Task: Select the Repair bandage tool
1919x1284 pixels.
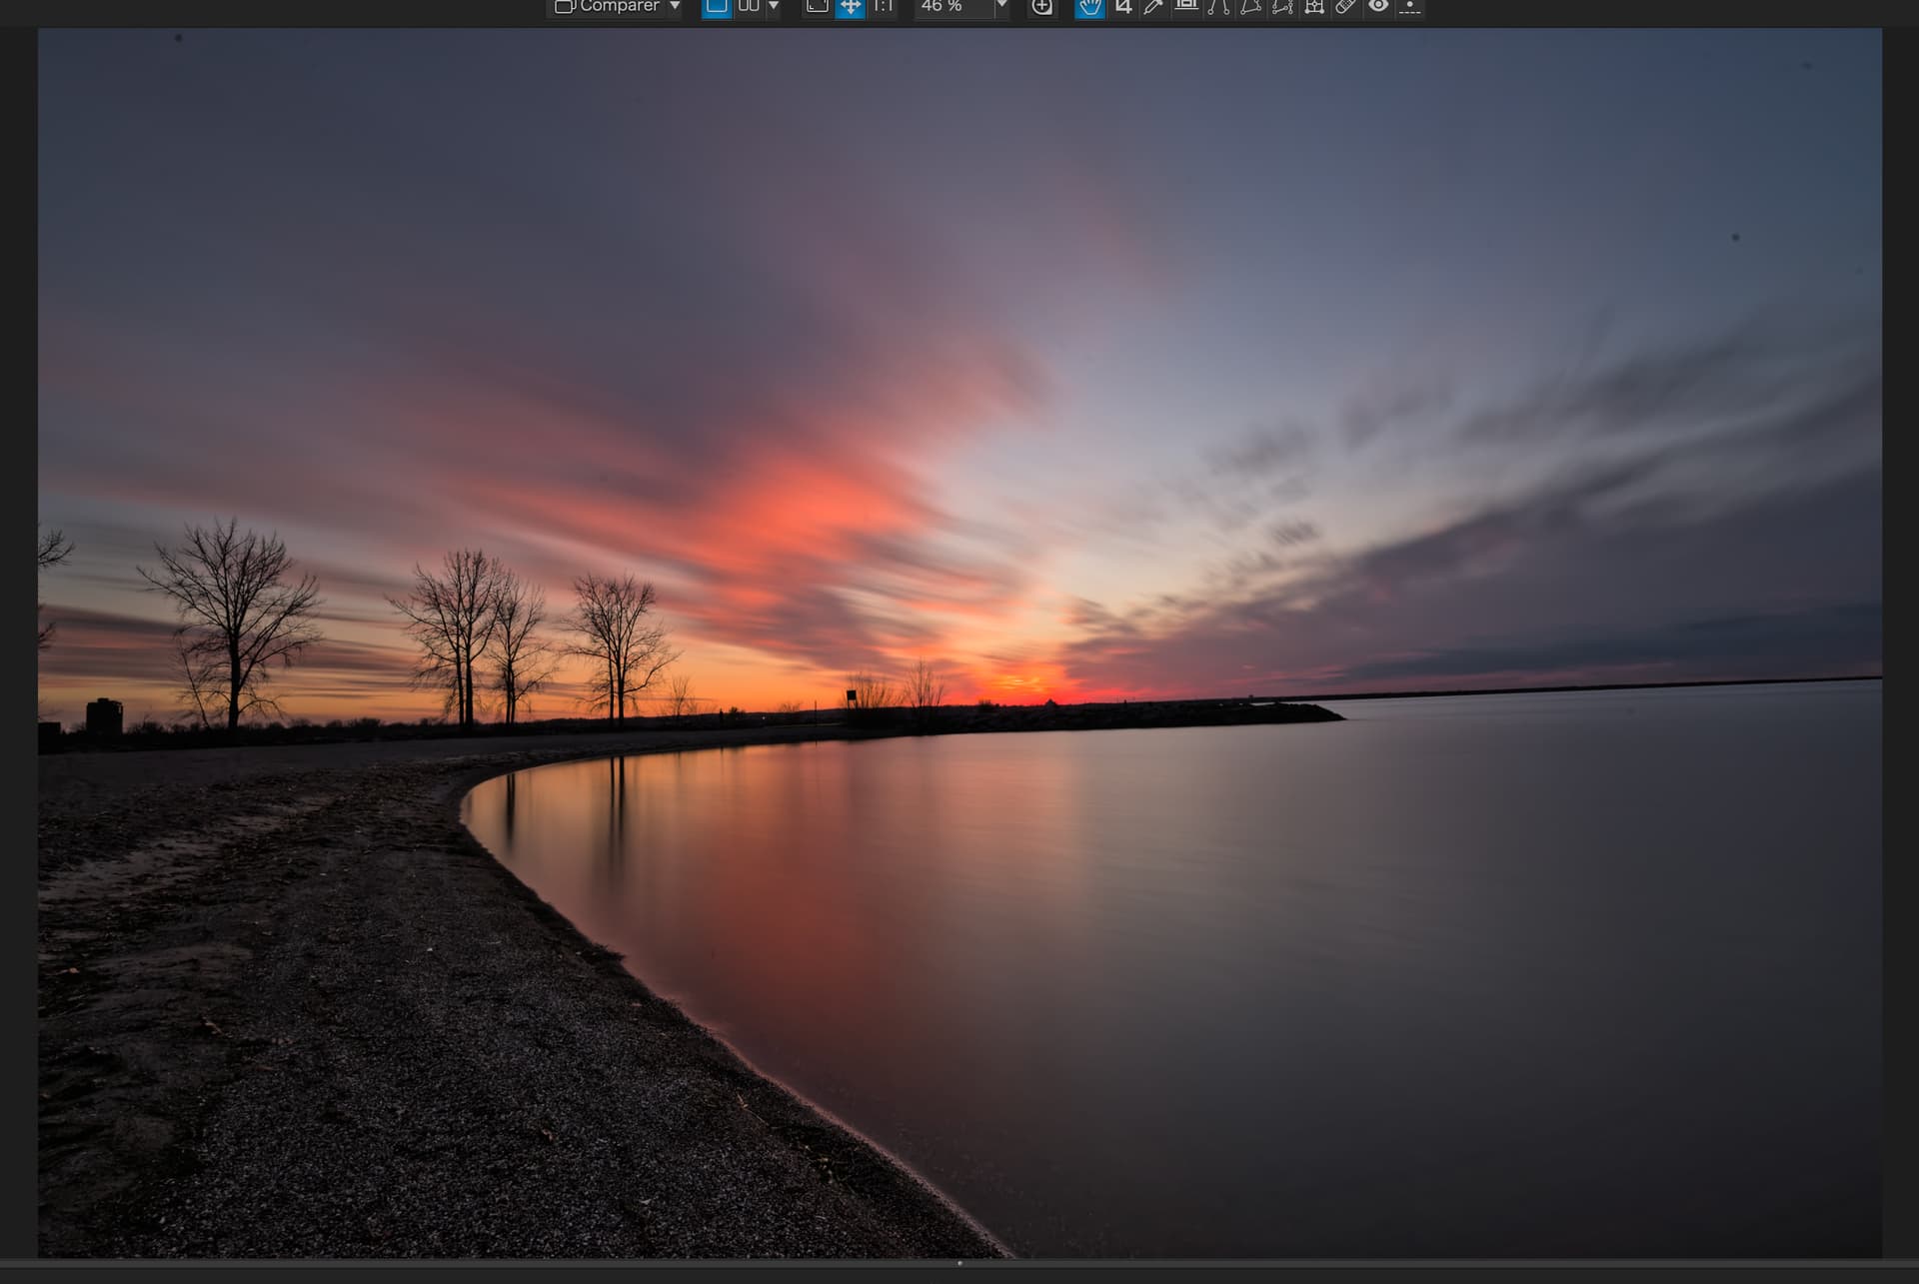Action: pyautogui.click(x=1345, y=7)
